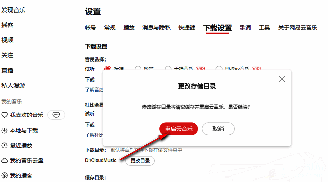This screenshot has width=328, height=182.
Task: Switch to the 常规 tab
Action: (x=110, y=28)
